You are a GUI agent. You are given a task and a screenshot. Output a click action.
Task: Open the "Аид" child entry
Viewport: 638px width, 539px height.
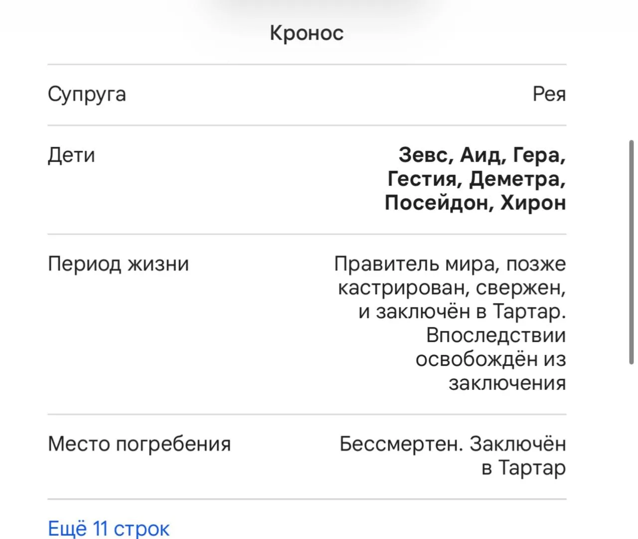(479, 155)
